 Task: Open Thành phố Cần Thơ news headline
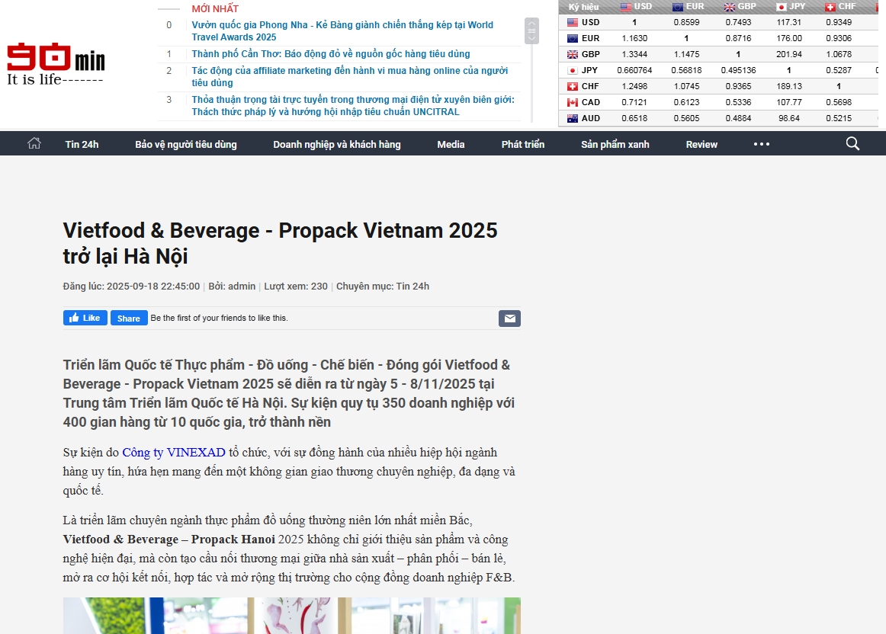[x=331, y=54]
